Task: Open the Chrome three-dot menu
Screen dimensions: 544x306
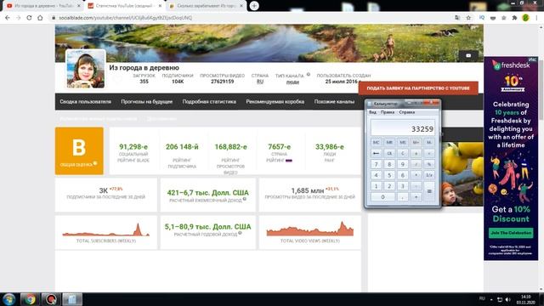Action: coord(536,18)
